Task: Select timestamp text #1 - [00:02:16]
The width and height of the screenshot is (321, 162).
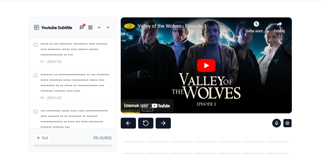Action: [51, 61]
